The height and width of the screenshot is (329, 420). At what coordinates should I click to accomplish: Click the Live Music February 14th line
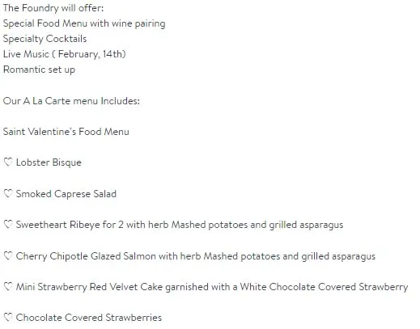[65, 54]
